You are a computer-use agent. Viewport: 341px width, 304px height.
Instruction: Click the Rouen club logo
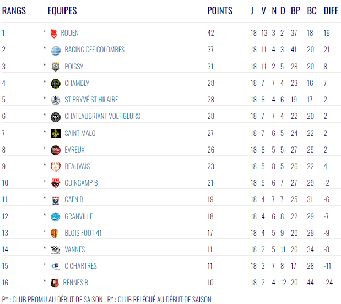[x=53, y=33]
